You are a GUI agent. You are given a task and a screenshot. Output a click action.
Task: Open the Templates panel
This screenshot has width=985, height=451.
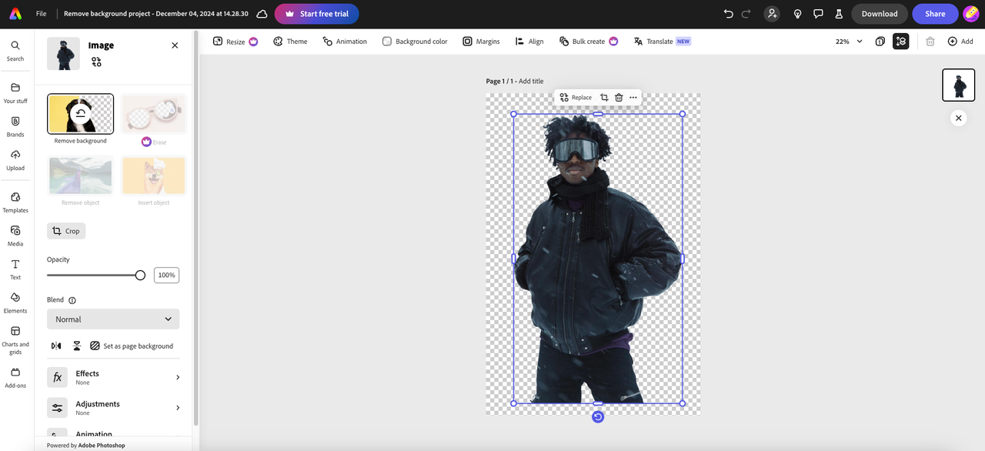(15, 202)
